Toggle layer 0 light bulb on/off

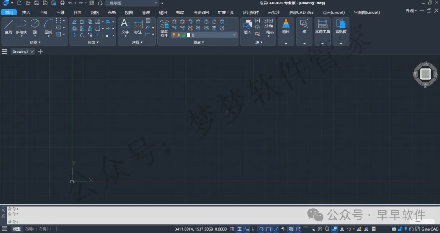click(x=174, y=35)
